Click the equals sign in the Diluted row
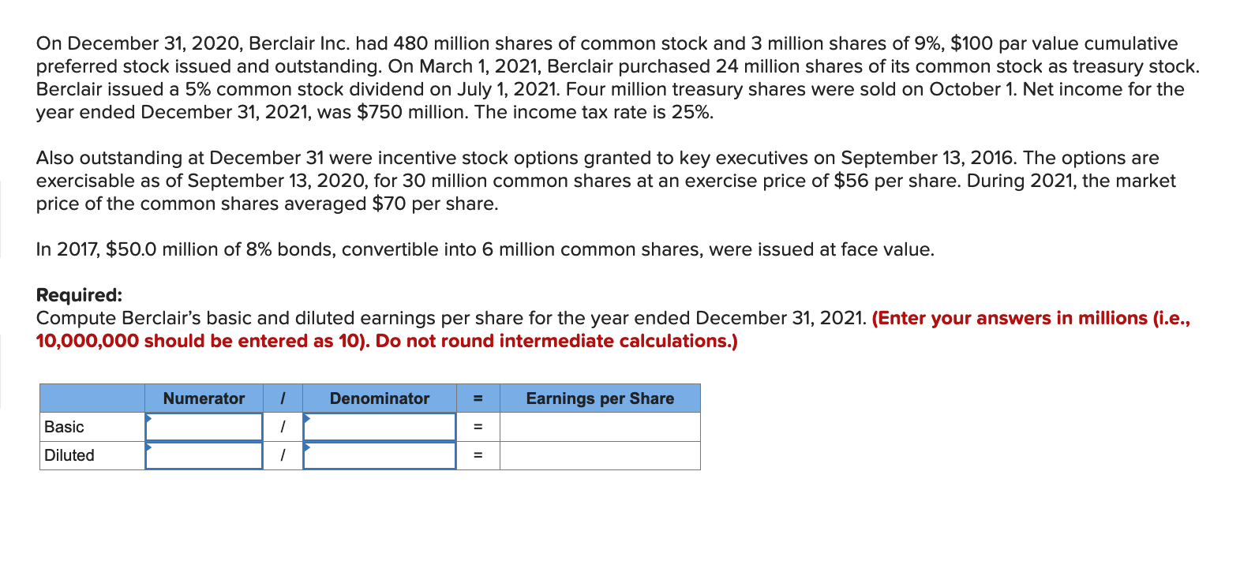Image resolution: width=1255 pixels, height=576 pixels. coord(479,455)
